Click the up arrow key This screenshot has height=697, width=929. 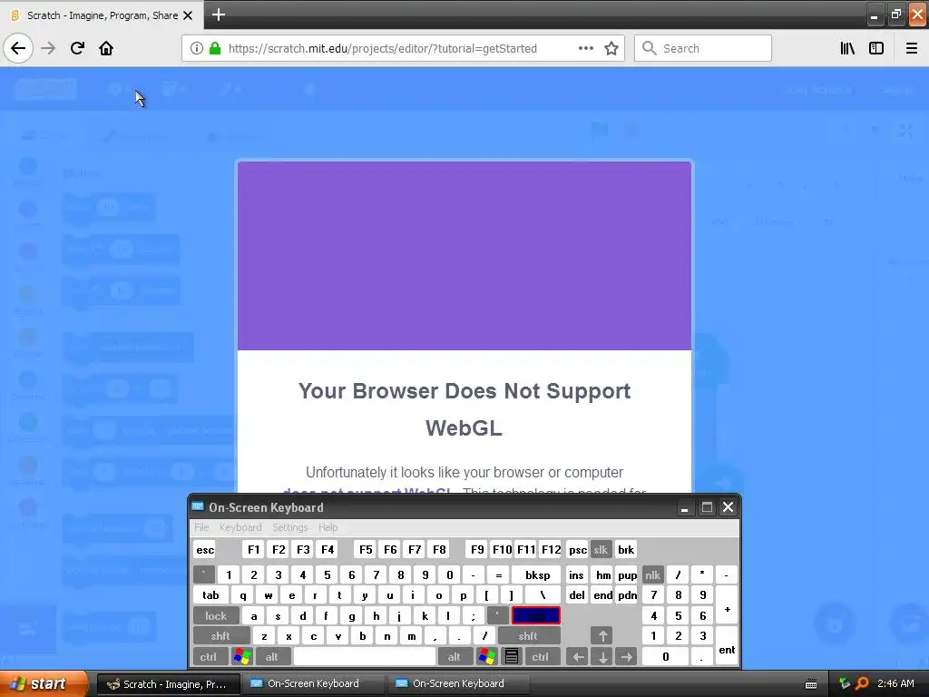pyautogui.click(x=602, y=636)
